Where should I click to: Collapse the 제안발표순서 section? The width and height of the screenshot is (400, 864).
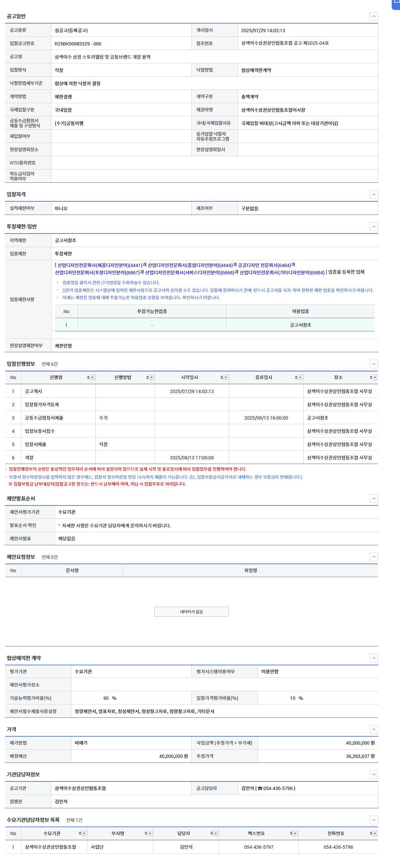(374, 498)
